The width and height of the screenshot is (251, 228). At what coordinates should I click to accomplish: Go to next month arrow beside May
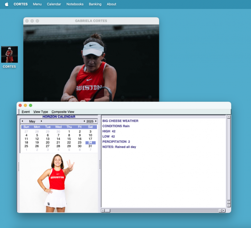tap(41, 121)
